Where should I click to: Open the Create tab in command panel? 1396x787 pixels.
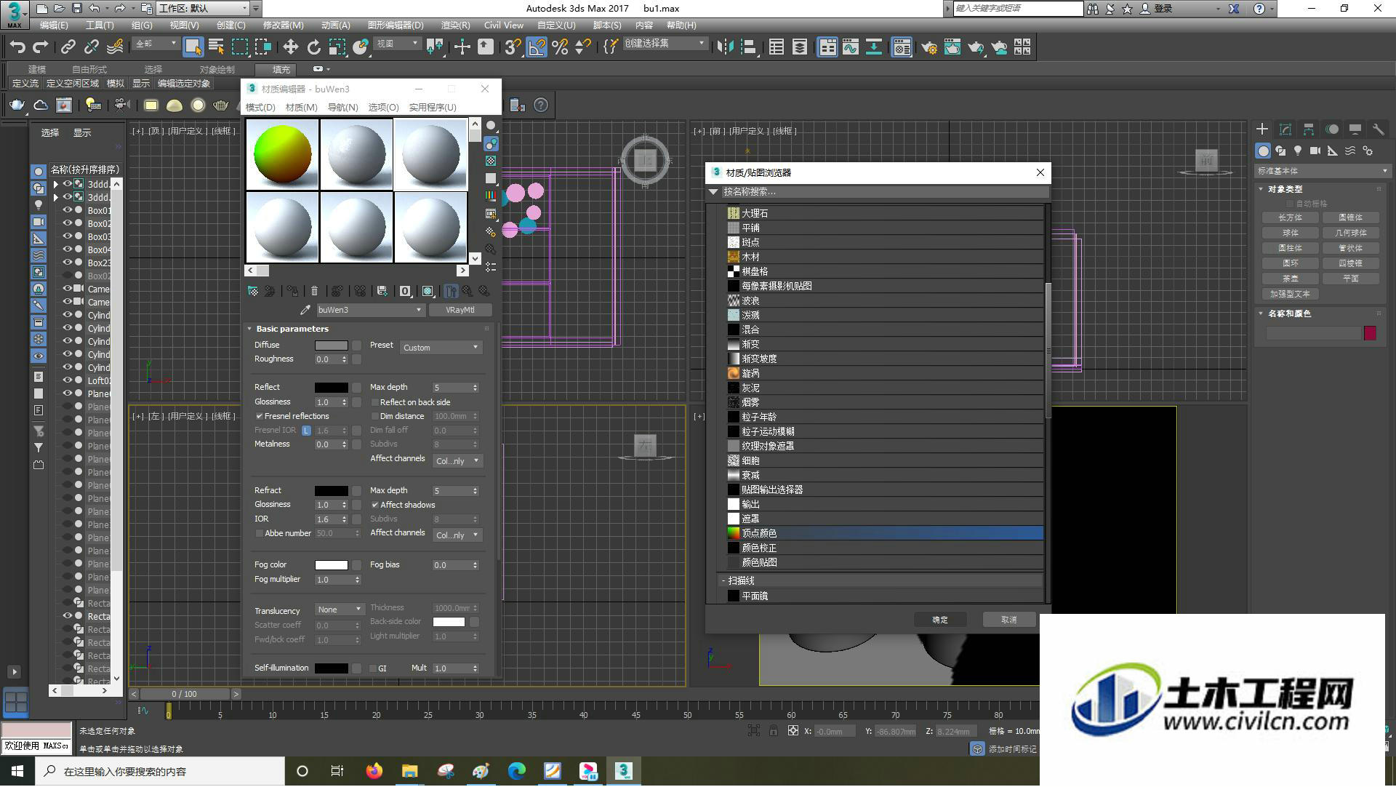coord(1262,129)
